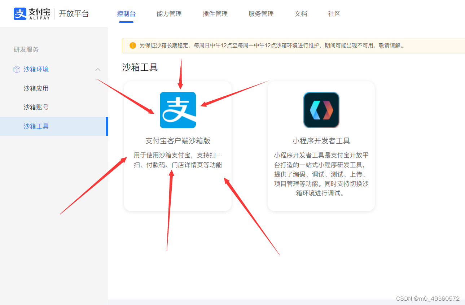Switch to the 控制台 tab
The height and width of the screenshot is (305, 465).
(x=126, y=14)
